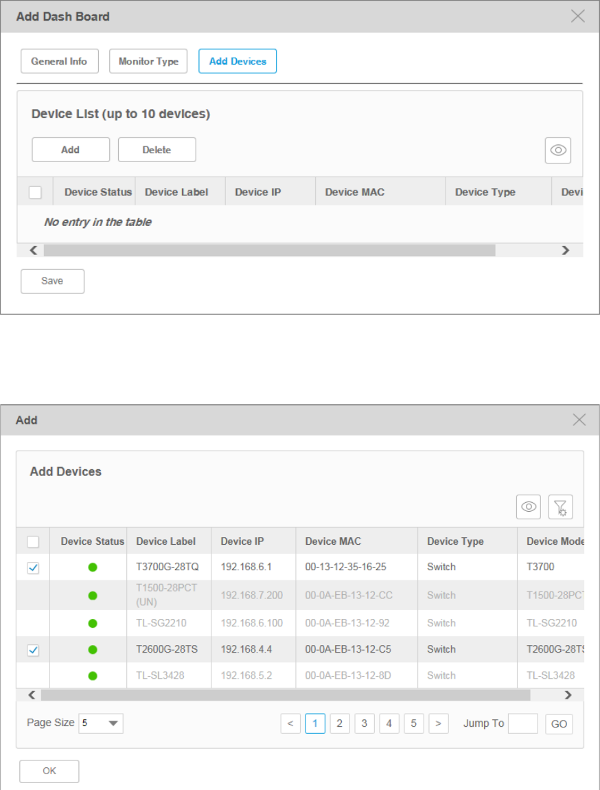Select page 3 in pagination
Viewport: 600px width, 790px height.
click(x=365, y=723)
